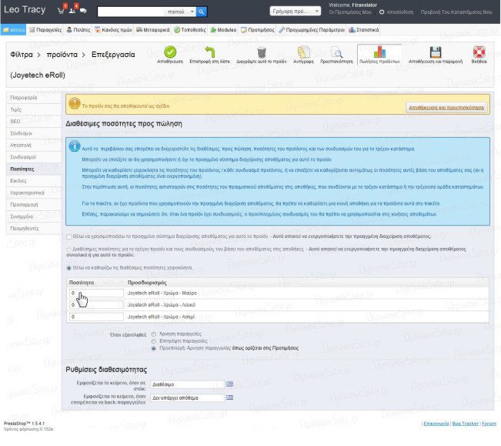This screenshot has width=501, height=446.
Task: Select radio to specify available quantities manually
Action: (68, 268)
